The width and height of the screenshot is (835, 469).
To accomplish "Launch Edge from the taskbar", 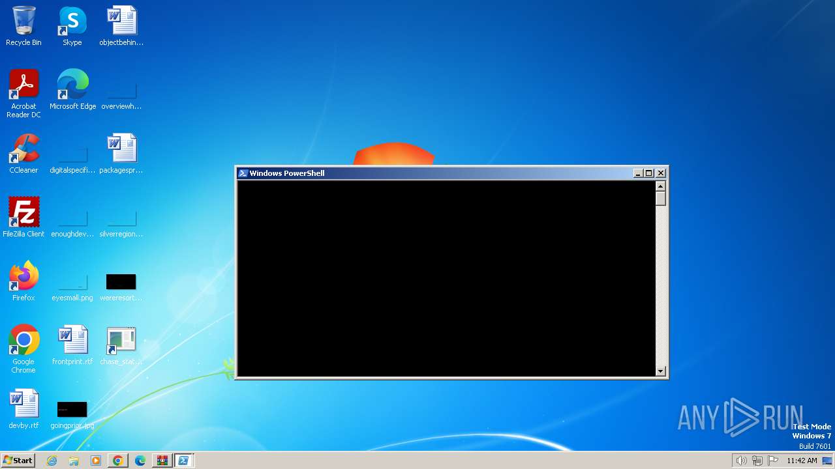I will coord(140,461).
